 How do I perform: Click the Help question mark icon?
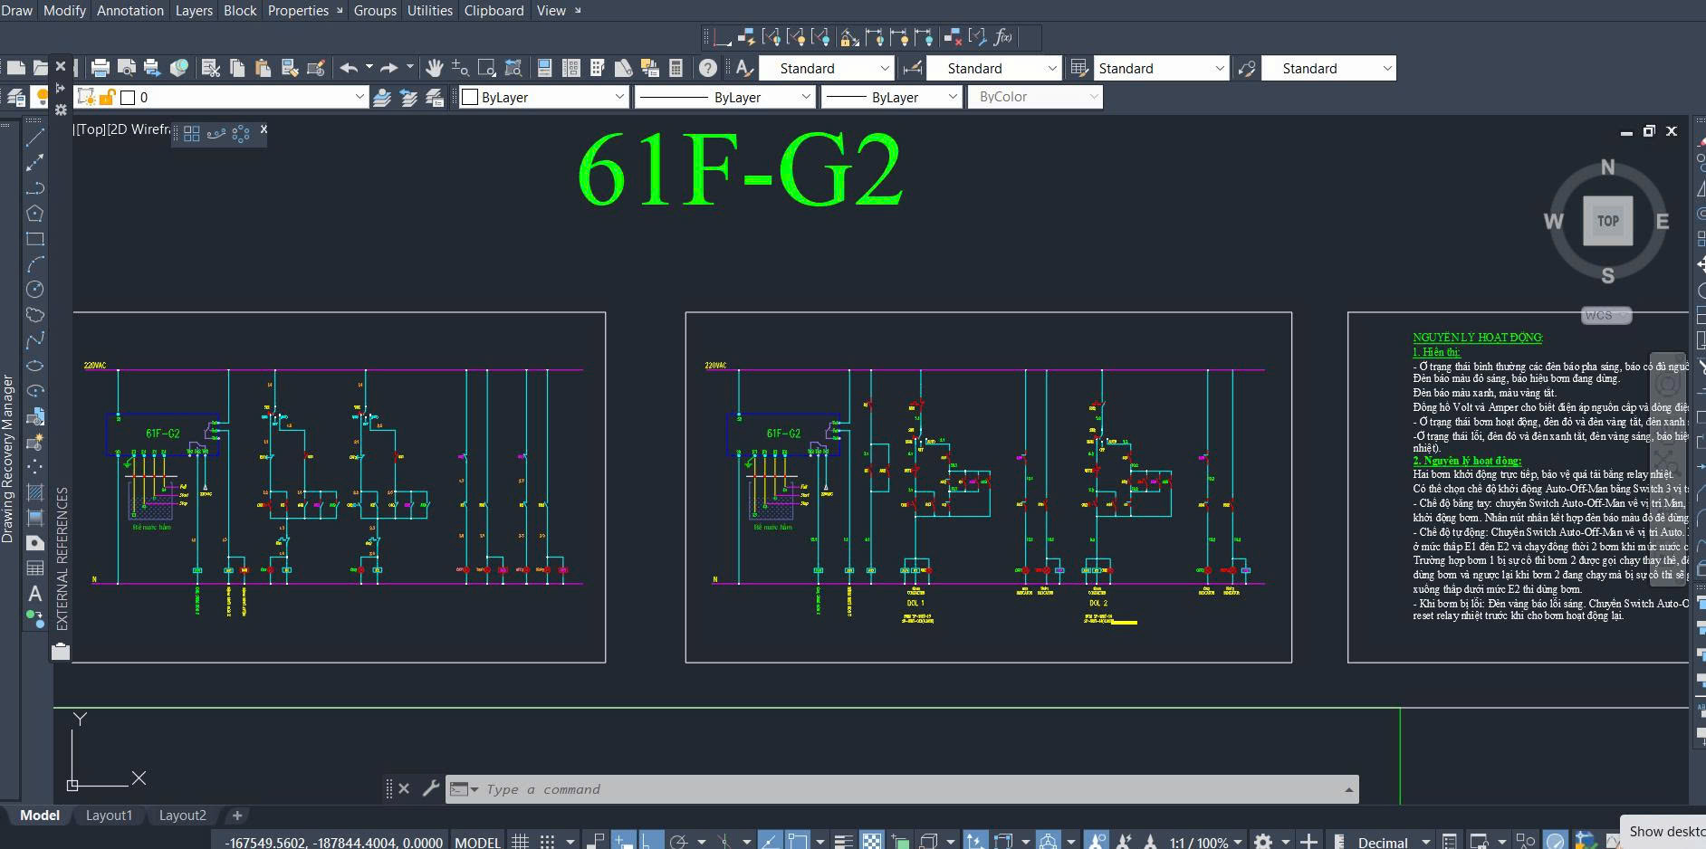pos(708,68)
